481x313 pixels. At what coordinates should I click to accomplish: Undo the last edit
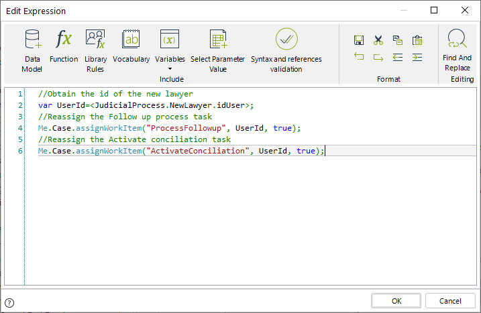click(x=359, y=57)
